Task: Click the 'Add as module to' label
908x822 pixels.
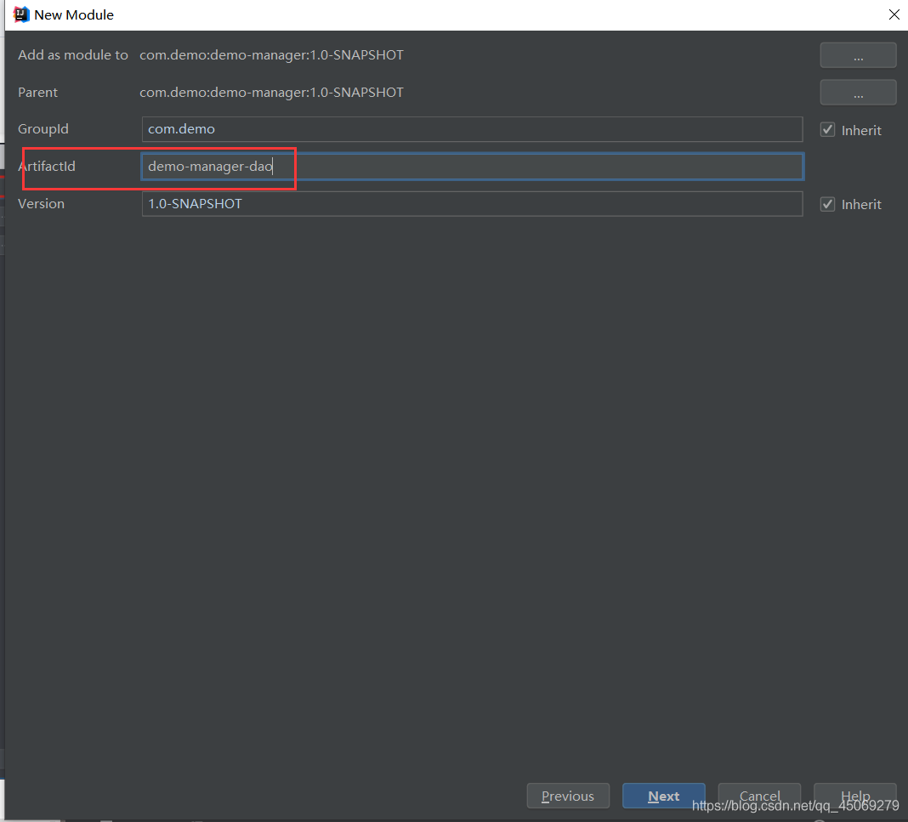Action: coord(73,55)
